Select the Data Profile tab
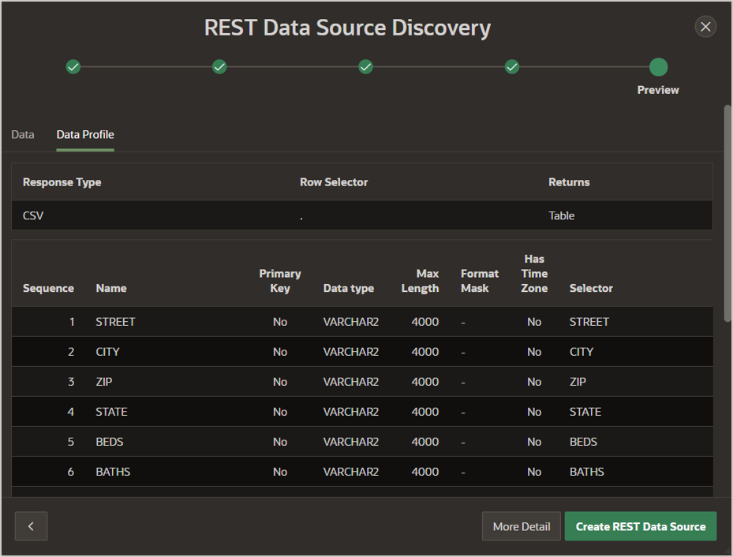The image size is (733, 557). coord(85,135)
